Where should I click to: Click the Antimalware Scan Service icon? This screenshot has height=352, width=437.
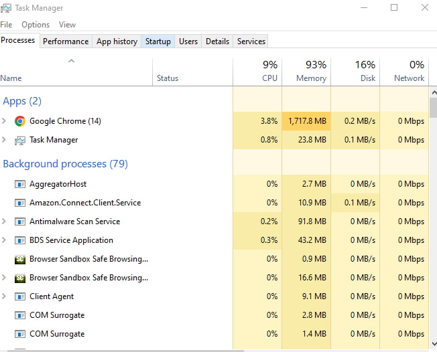click(20, 222)
